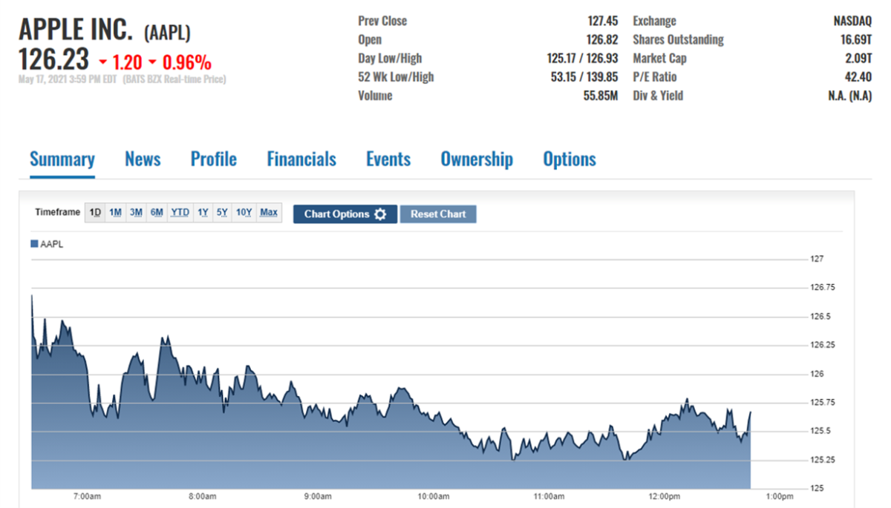Select the 1Y timeframe

tap(203, 213)
